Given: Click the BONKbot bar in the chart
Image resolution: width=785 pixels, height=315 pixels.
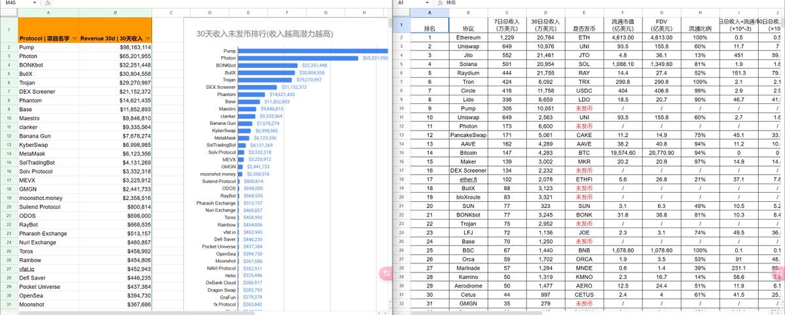Looking at the screenshot, I should pyautogui.click(x=269, y=65).
